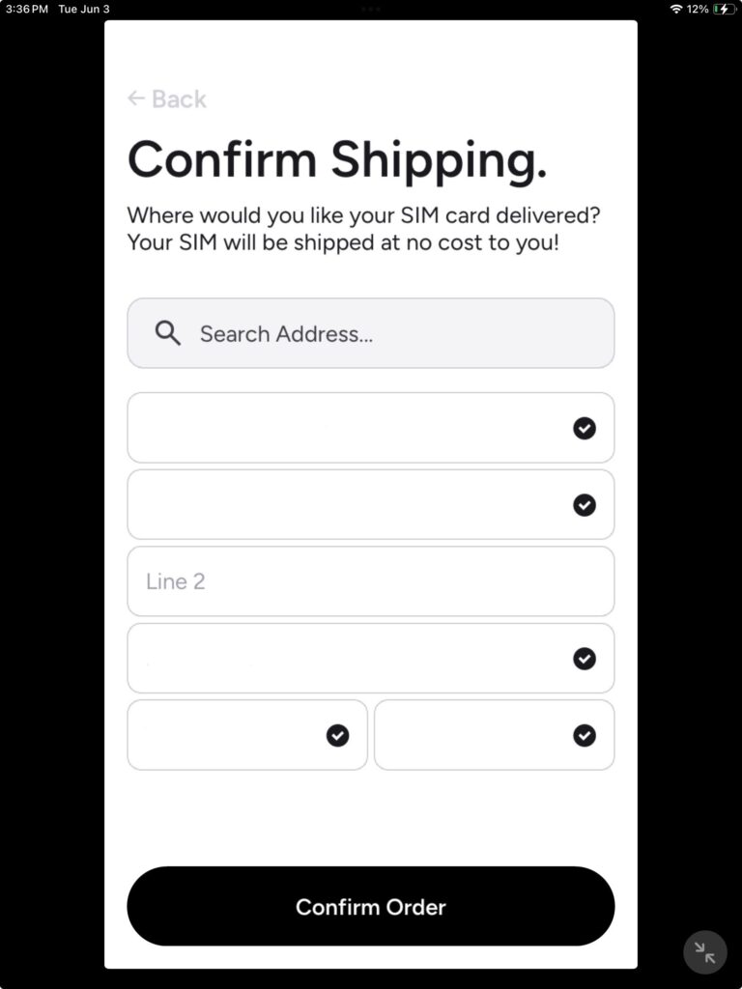Click the checkmark in the field below Line 2

pos(585,659)
